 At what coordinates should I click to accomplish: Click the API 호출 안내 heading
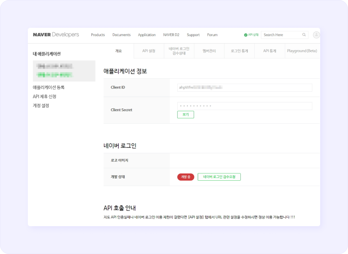point(120,208)
